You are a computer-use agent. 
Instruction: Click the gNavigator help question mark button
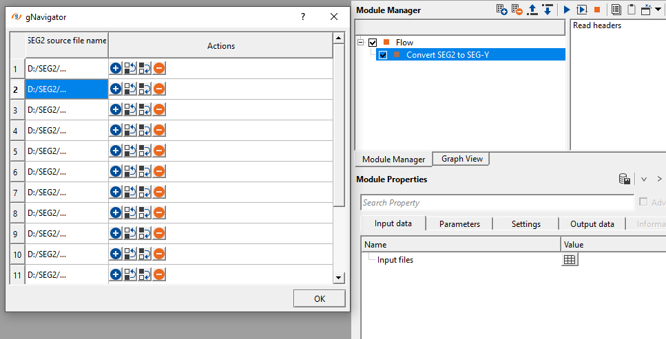[303, 17]
